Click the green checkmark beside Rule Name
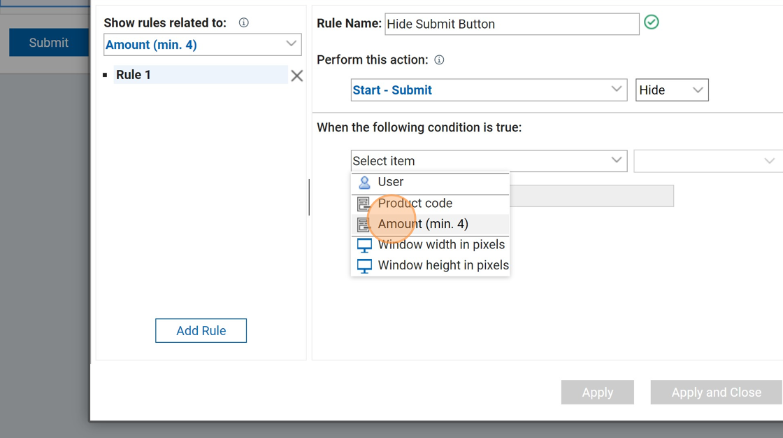783x438 pixels. coord(651,22)
